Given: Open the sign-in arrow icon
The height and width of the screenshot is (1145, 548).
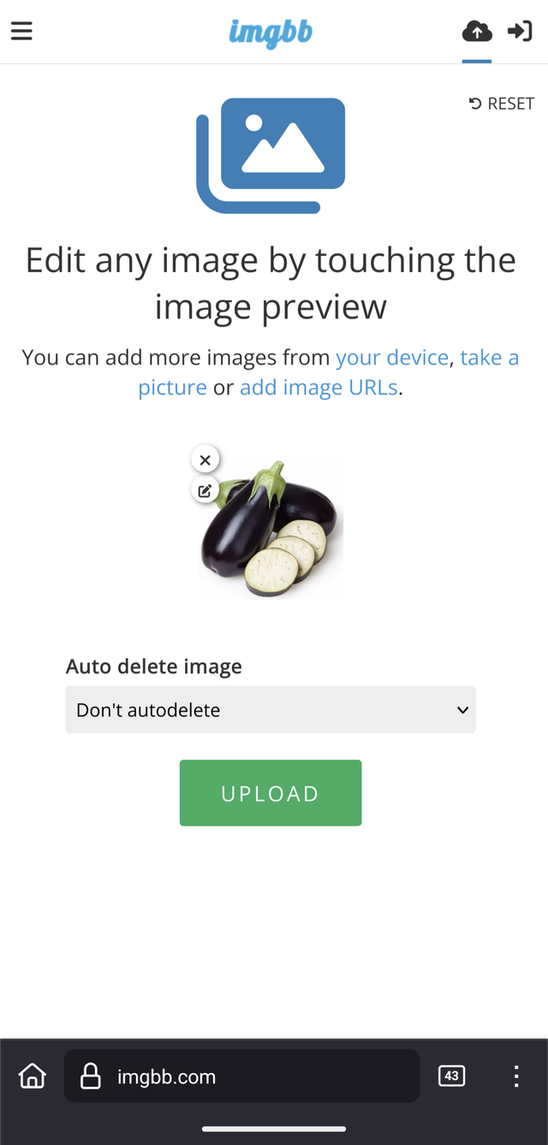Looking at the screenshot, I should (x=520, y=32).
